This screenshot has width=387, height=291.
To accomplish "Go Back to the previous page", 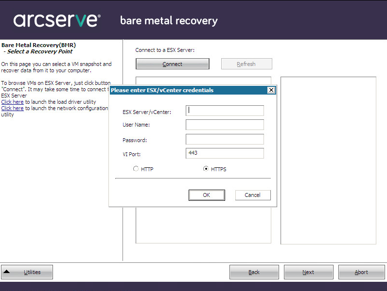I will 254,272.
